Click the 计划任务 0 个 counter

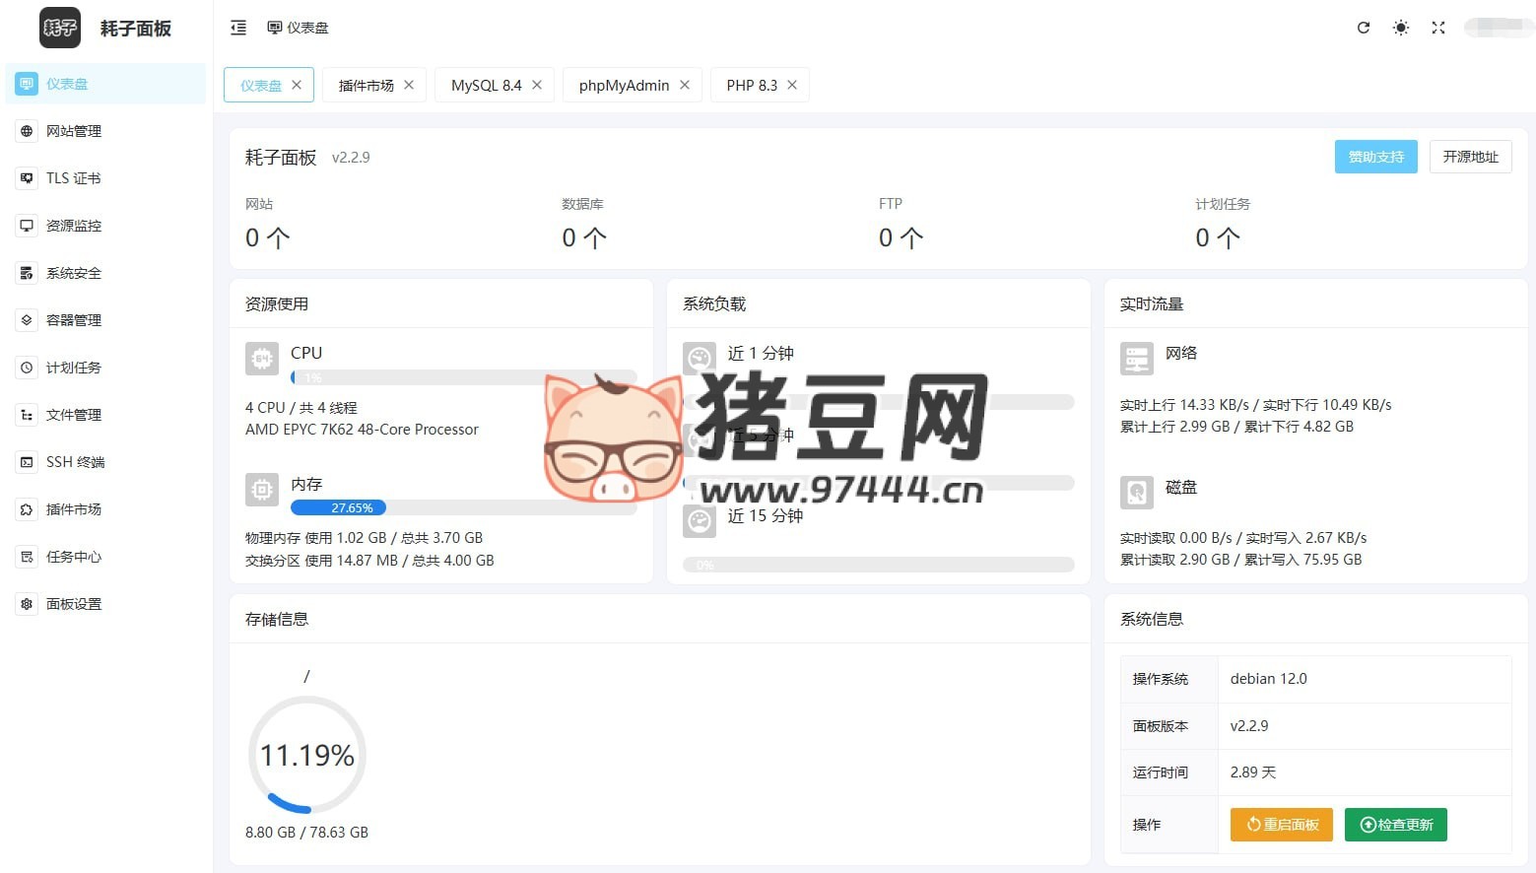point(1223,224)
